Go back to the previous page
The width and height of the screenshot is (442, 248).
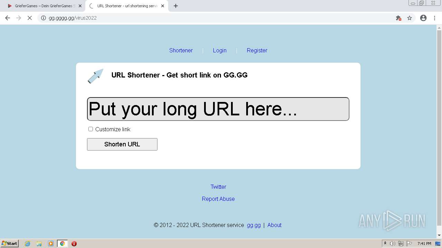click(8, 18)
